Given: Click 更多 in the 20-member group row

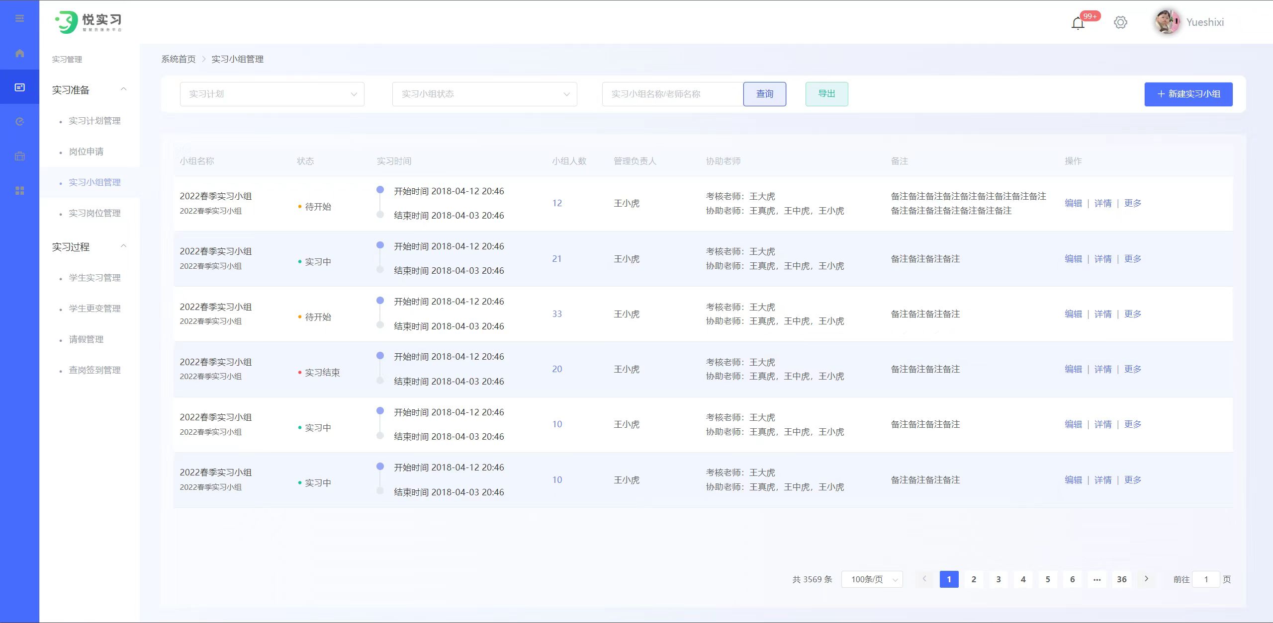Looking at the screenshot, I should [1133, 369].
